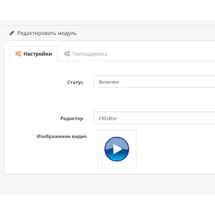
Task: Click the CKEditor text in the editor field
Action: (x=108, y=118)
